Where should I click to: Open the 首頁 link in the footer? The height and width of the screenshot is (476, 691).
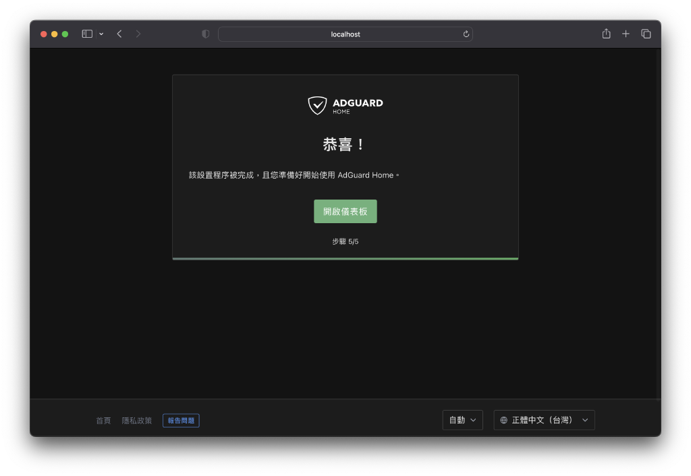coord(103,420)
